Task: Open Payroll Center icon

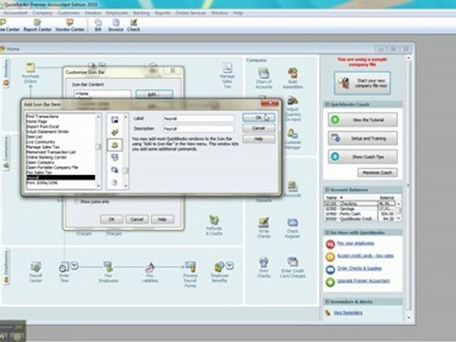Action: [36, 272]
